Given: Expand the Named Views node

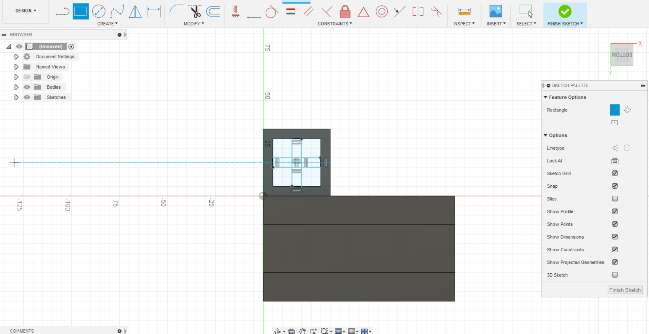Looking at the screenshot, I should click(16, 67).
